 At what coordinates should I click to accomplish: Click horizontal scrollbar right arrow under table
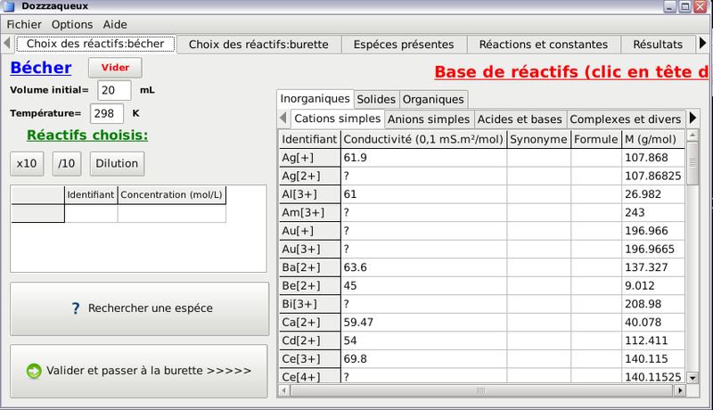pos(680,390)
